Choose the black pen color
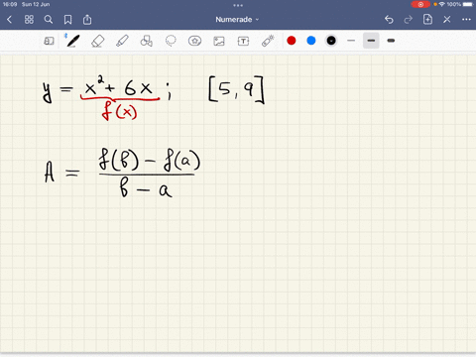The height and width of the screenshot is (357, 476). pos(331,41)
